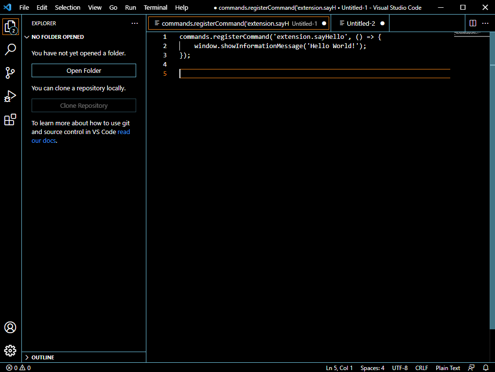Open the Extensions view icon
This screenshot has height=372, width=495.
[x=10, y=119]
